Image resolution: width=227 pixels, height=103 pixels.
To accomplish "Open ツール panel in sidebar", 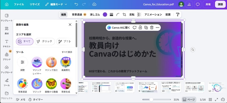I will coord(7,82).
